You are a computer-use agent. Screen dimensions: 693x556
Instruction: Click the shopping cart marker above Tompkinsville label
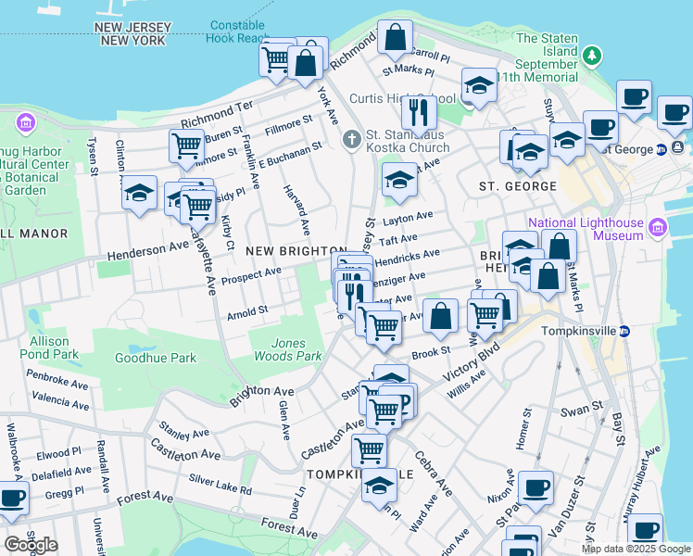(x=369, y=452)
